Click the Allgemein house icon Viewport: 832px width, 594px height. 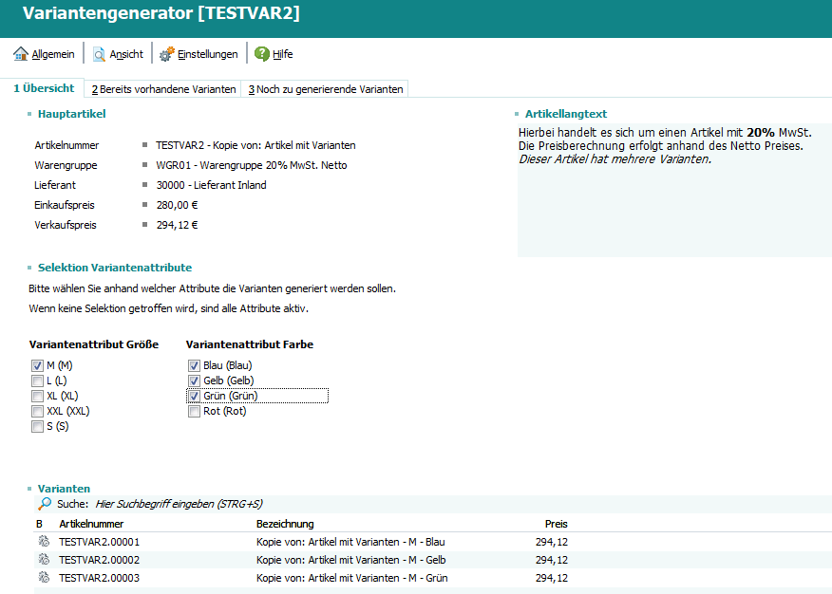click(x=21, y=54)
